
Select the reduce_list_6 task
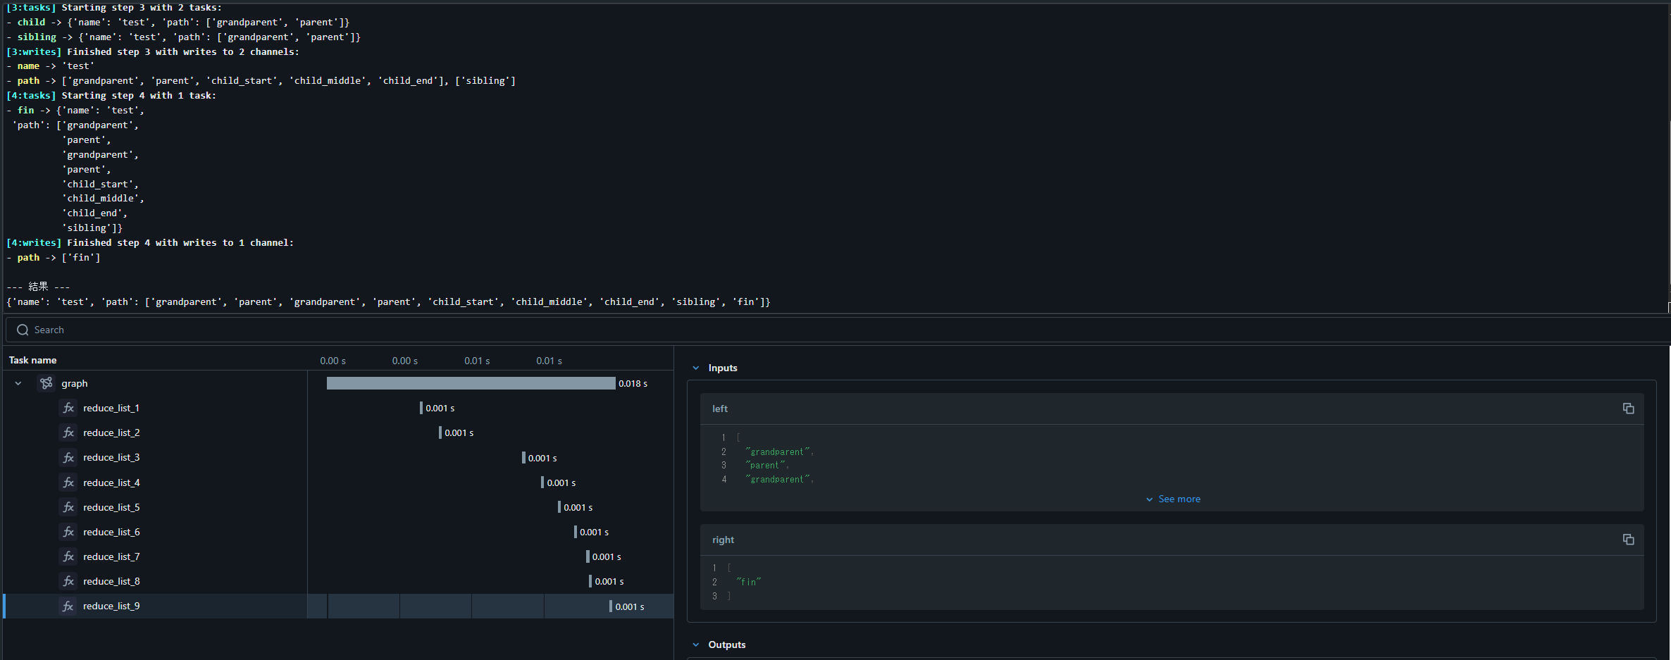(x=111, y=532)
